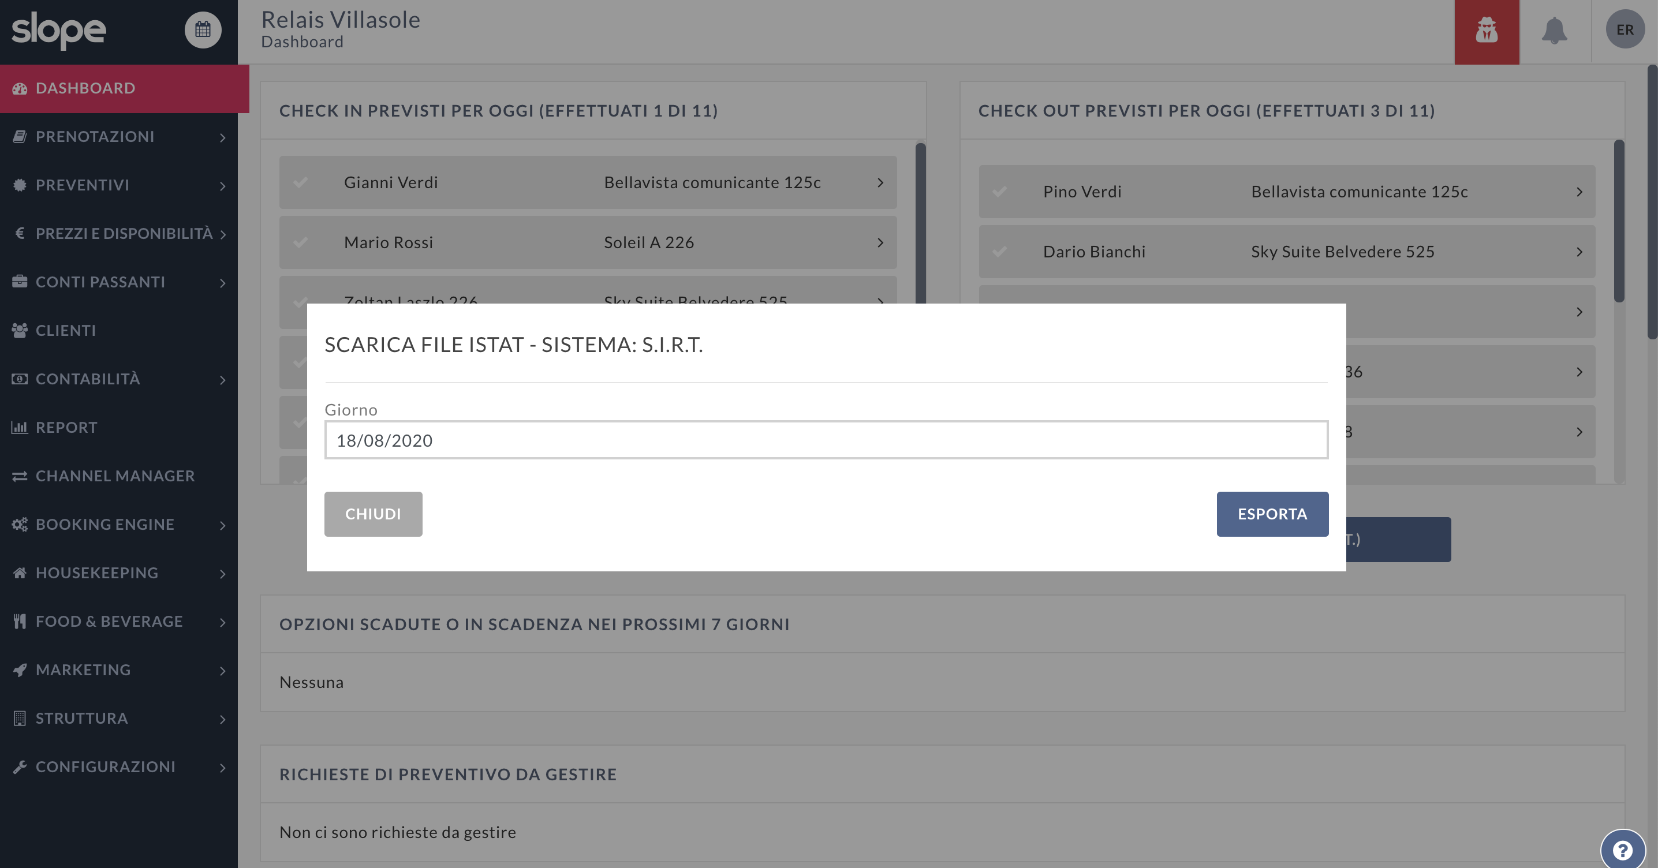1658x868 pixels.
Task: Open the Marketing menu item
Action: click(x=83, y=670)
